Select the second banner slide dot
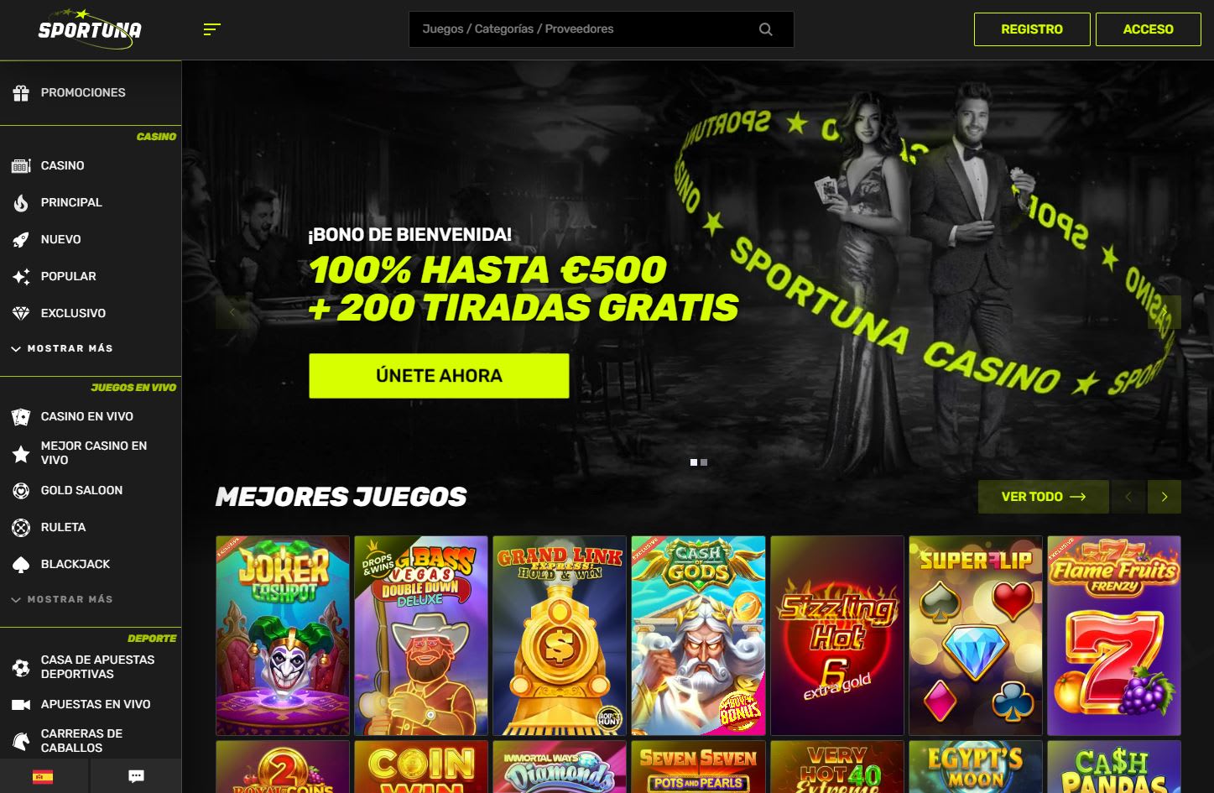The height and width of the screenshot is (793, 1214). tap(704, 462)
